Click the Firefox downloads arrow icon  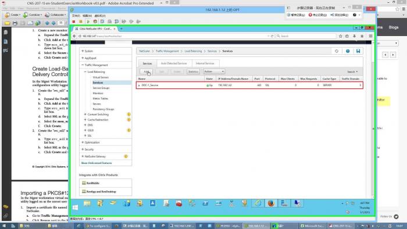[x=354, y=36]
